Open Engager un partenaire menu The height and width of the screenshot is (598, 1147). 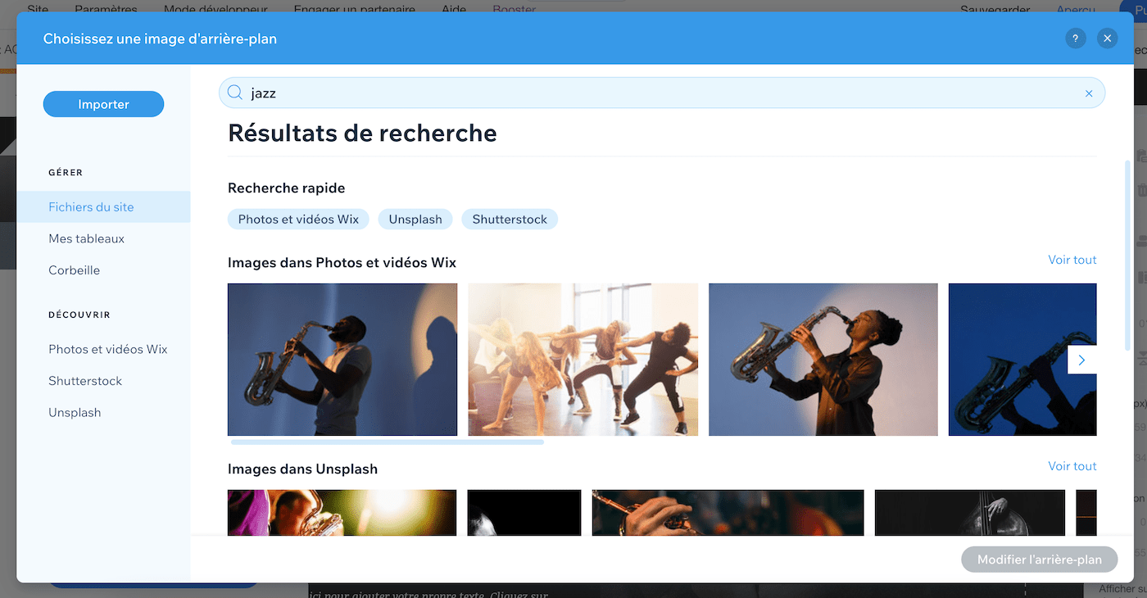(x=355, y=10)
